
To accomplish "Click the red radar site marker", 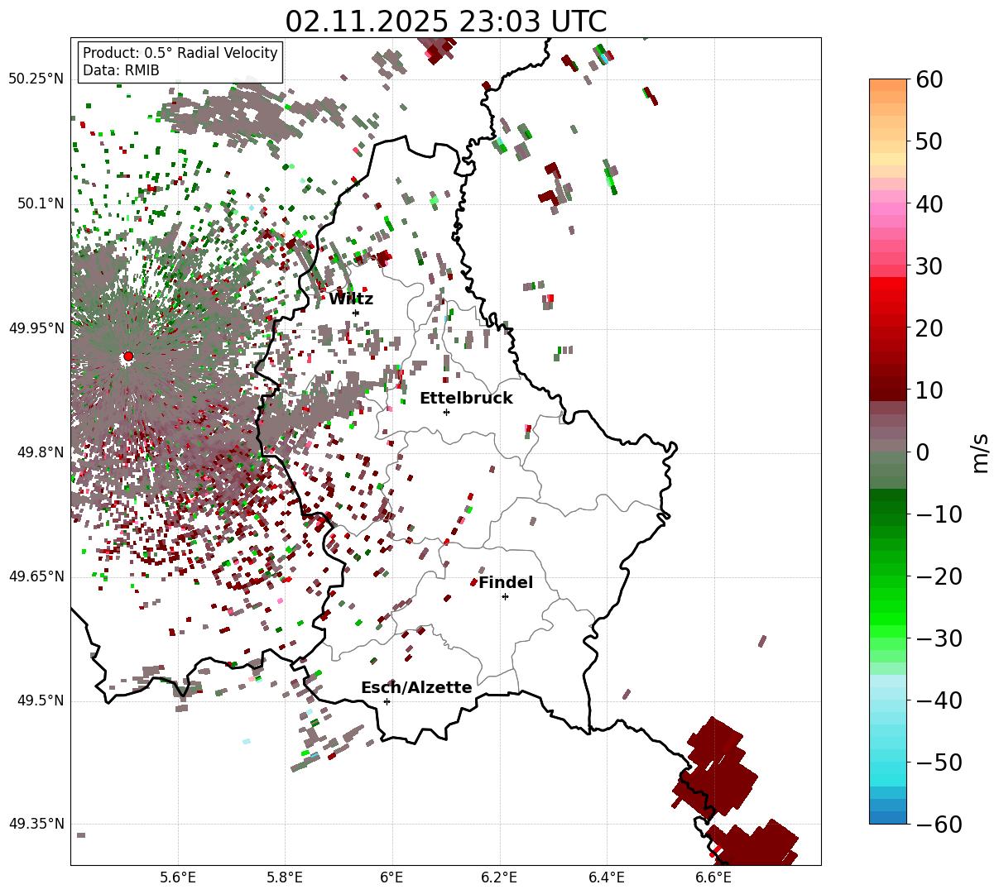I will point(128,356).
